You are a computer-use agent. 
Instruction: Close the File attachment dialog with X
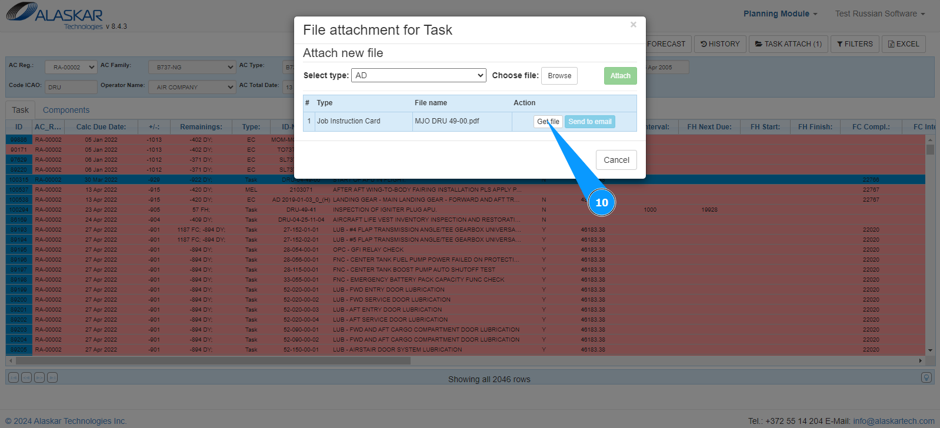click(x=634, y=25)
